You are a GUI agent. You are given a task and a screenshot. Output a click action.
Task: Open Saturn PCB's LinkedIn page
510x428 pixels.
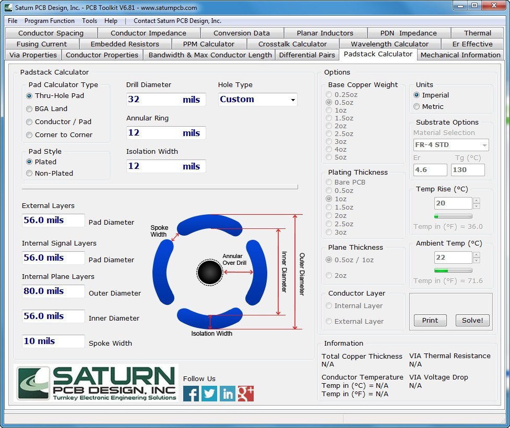[x=227, y=394]
